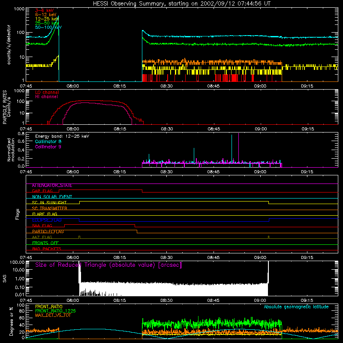Click the NON_SOLAR_EVENT flag label
This screenshot has height=343, width=343.
52,197
